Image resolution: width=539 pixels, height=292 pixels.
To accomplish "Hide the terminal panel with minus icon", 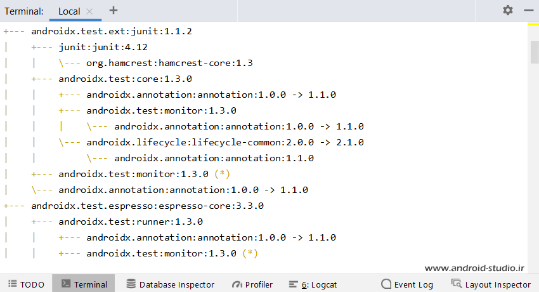I will [x=529, y=10].
